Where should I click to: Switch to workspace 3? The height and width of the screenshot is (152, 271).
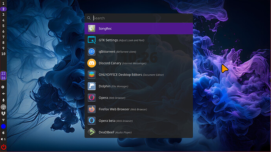3,15
